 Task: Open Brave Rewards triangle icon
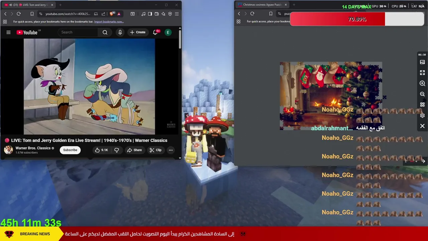point(119,14)
